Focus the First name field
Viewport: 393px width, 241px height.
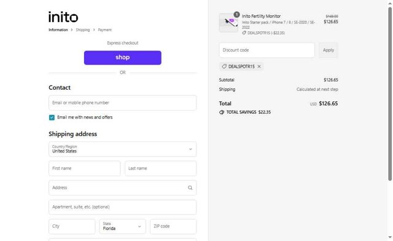[85, 168]
